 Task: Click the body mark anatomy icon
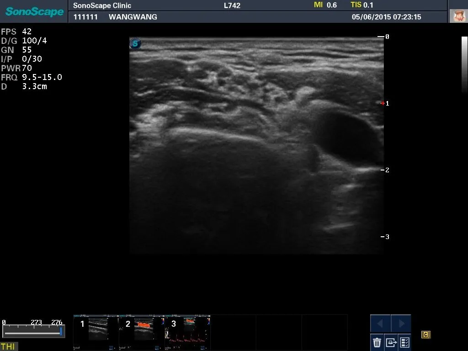458,16
